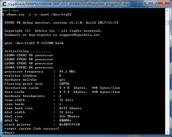The image size is (172, 137).
Task: Click the stack pointer value 0x407ffff0
Action: (69, 125)
